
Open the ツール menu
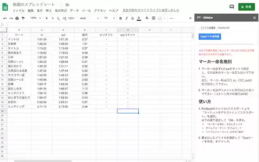[86, 11]
